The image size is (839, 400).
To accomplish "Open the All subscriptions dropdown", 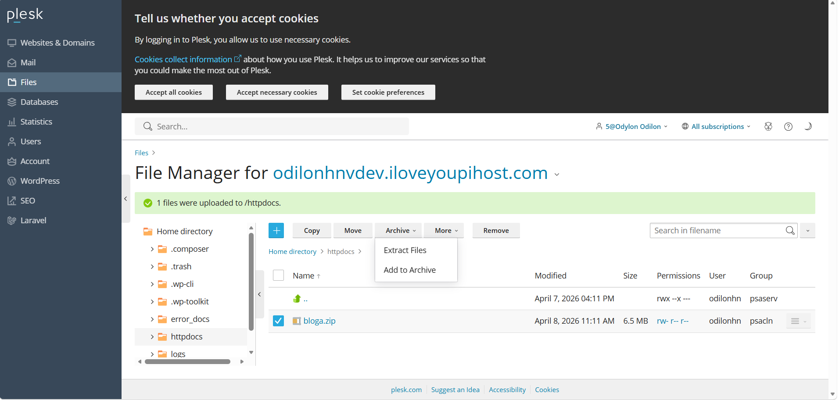I will pyautogui.click(x=716, y=126).
